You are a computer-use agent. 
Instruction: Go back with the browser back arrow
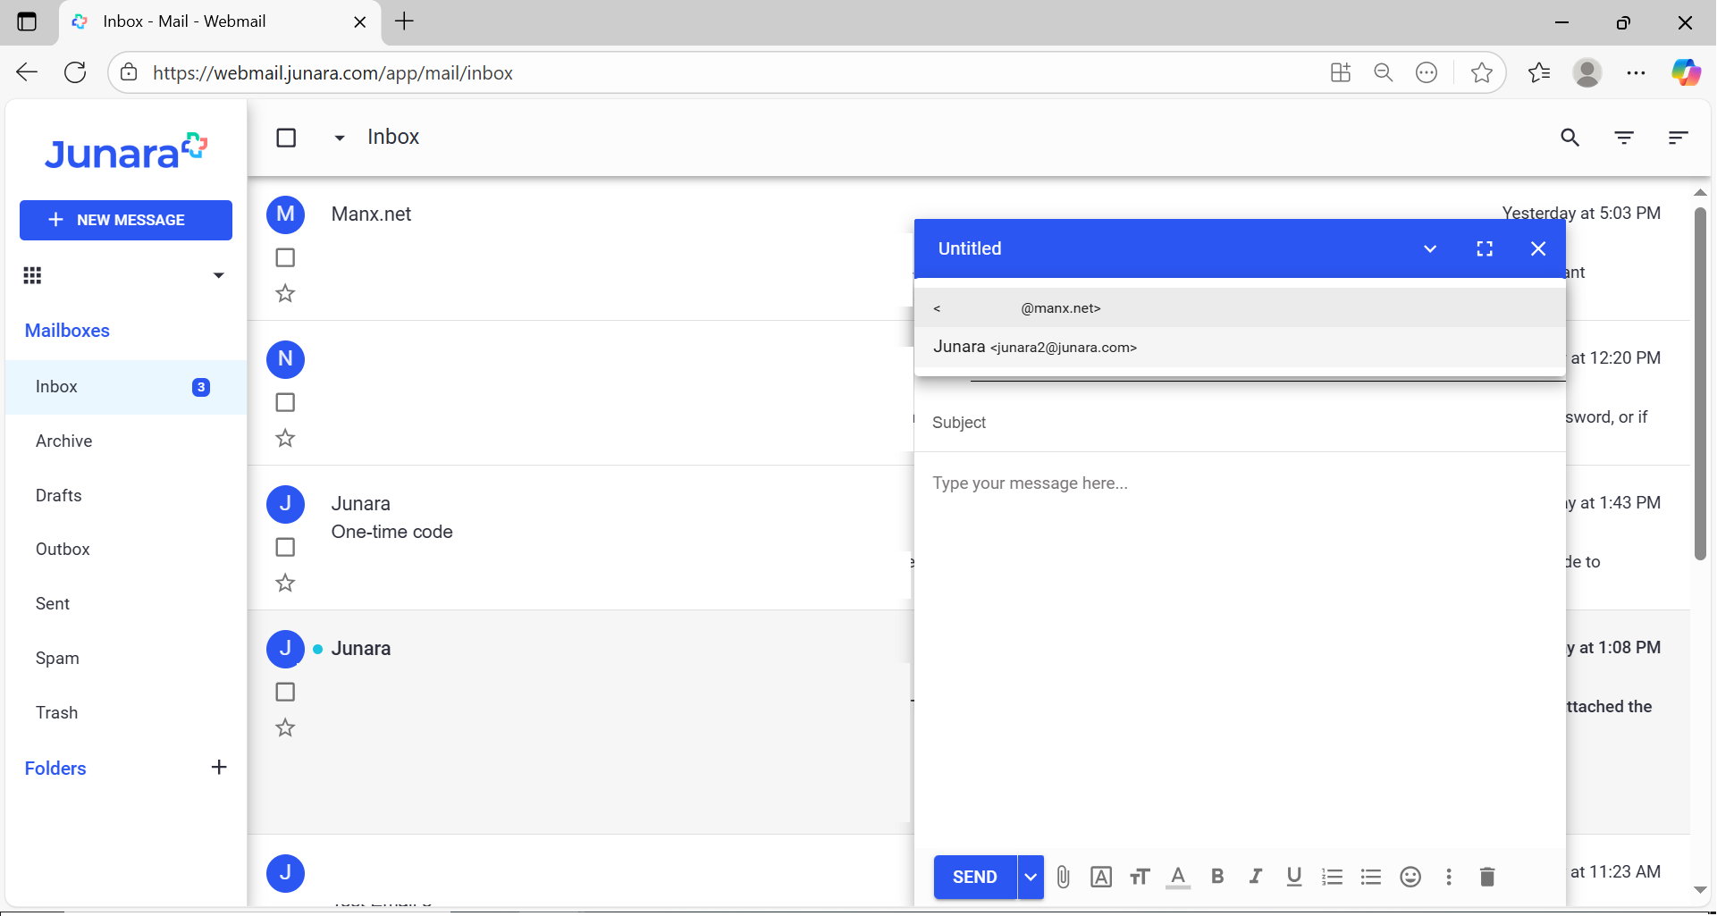[27, 72]
